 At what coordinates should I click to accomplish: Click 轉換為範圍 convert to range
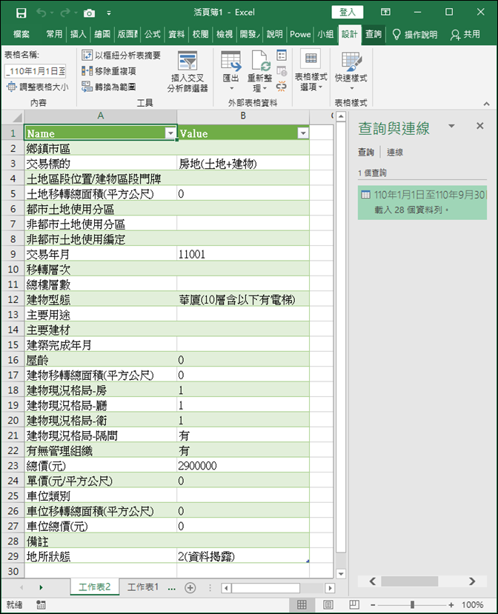click(x=108, y=87)
